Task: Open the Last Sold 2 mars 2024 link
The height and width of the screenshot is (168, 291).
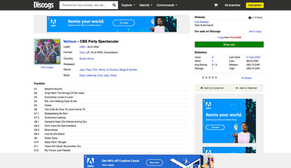Action: tap(253, 57)
